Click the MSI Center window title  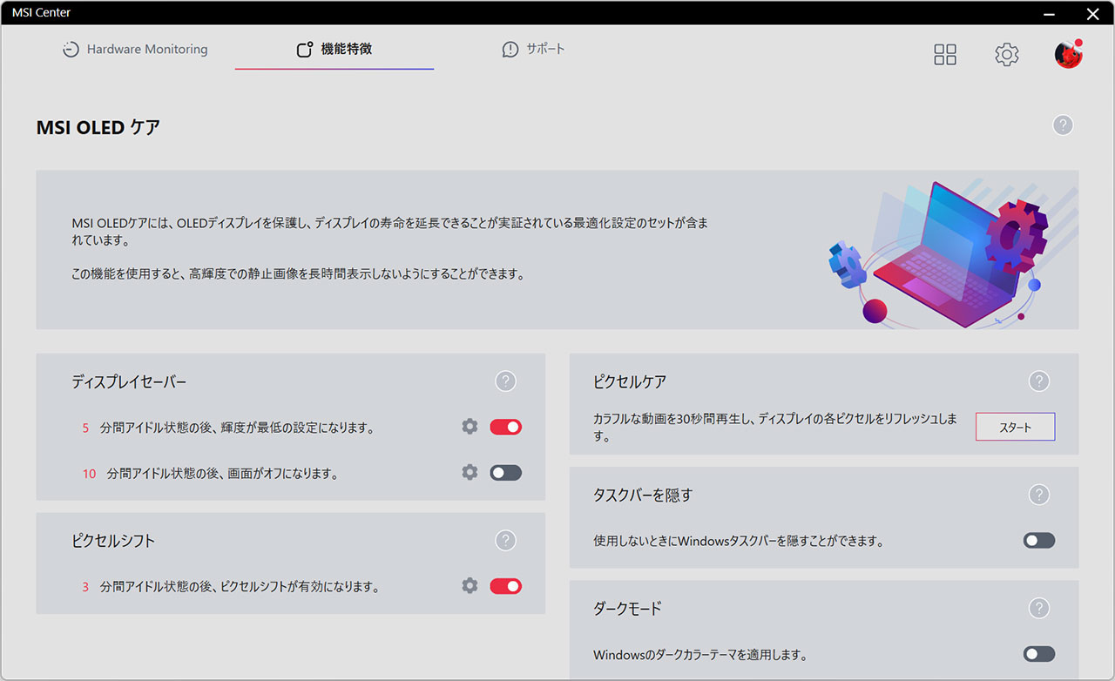pyautogui.click(x=42, y=12)
